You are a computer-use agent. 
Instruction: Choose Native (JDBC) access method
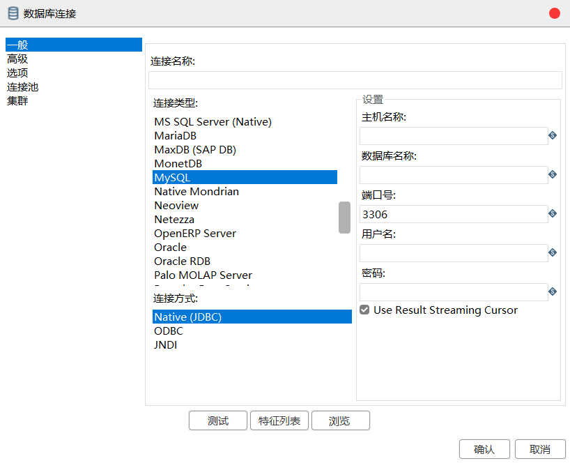tap(252, 317)
